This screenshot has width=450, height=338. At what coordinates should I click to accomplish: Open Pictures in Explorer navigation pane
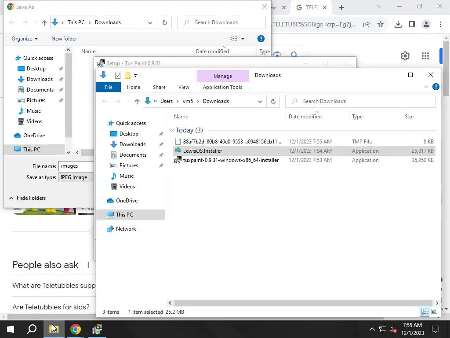129,165
